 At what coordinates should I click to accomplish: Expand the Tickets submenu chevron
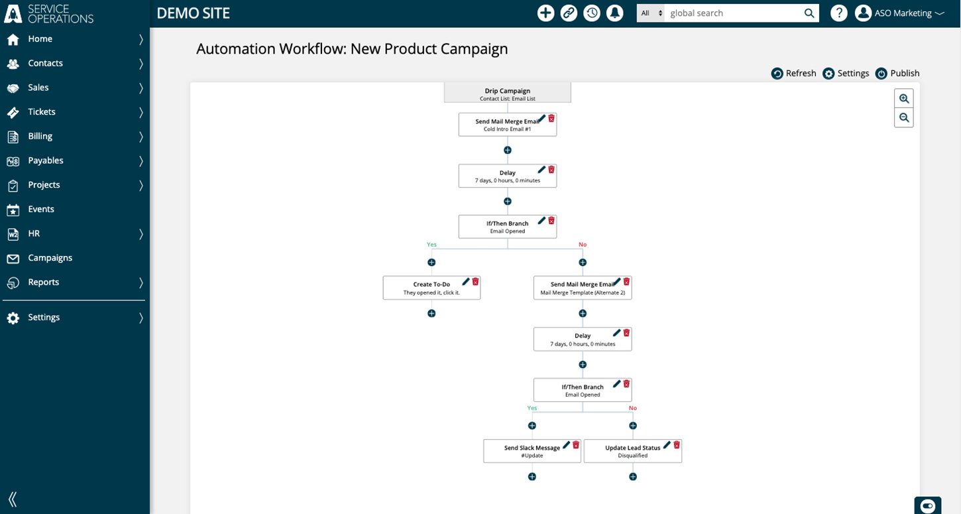point(141,112)
